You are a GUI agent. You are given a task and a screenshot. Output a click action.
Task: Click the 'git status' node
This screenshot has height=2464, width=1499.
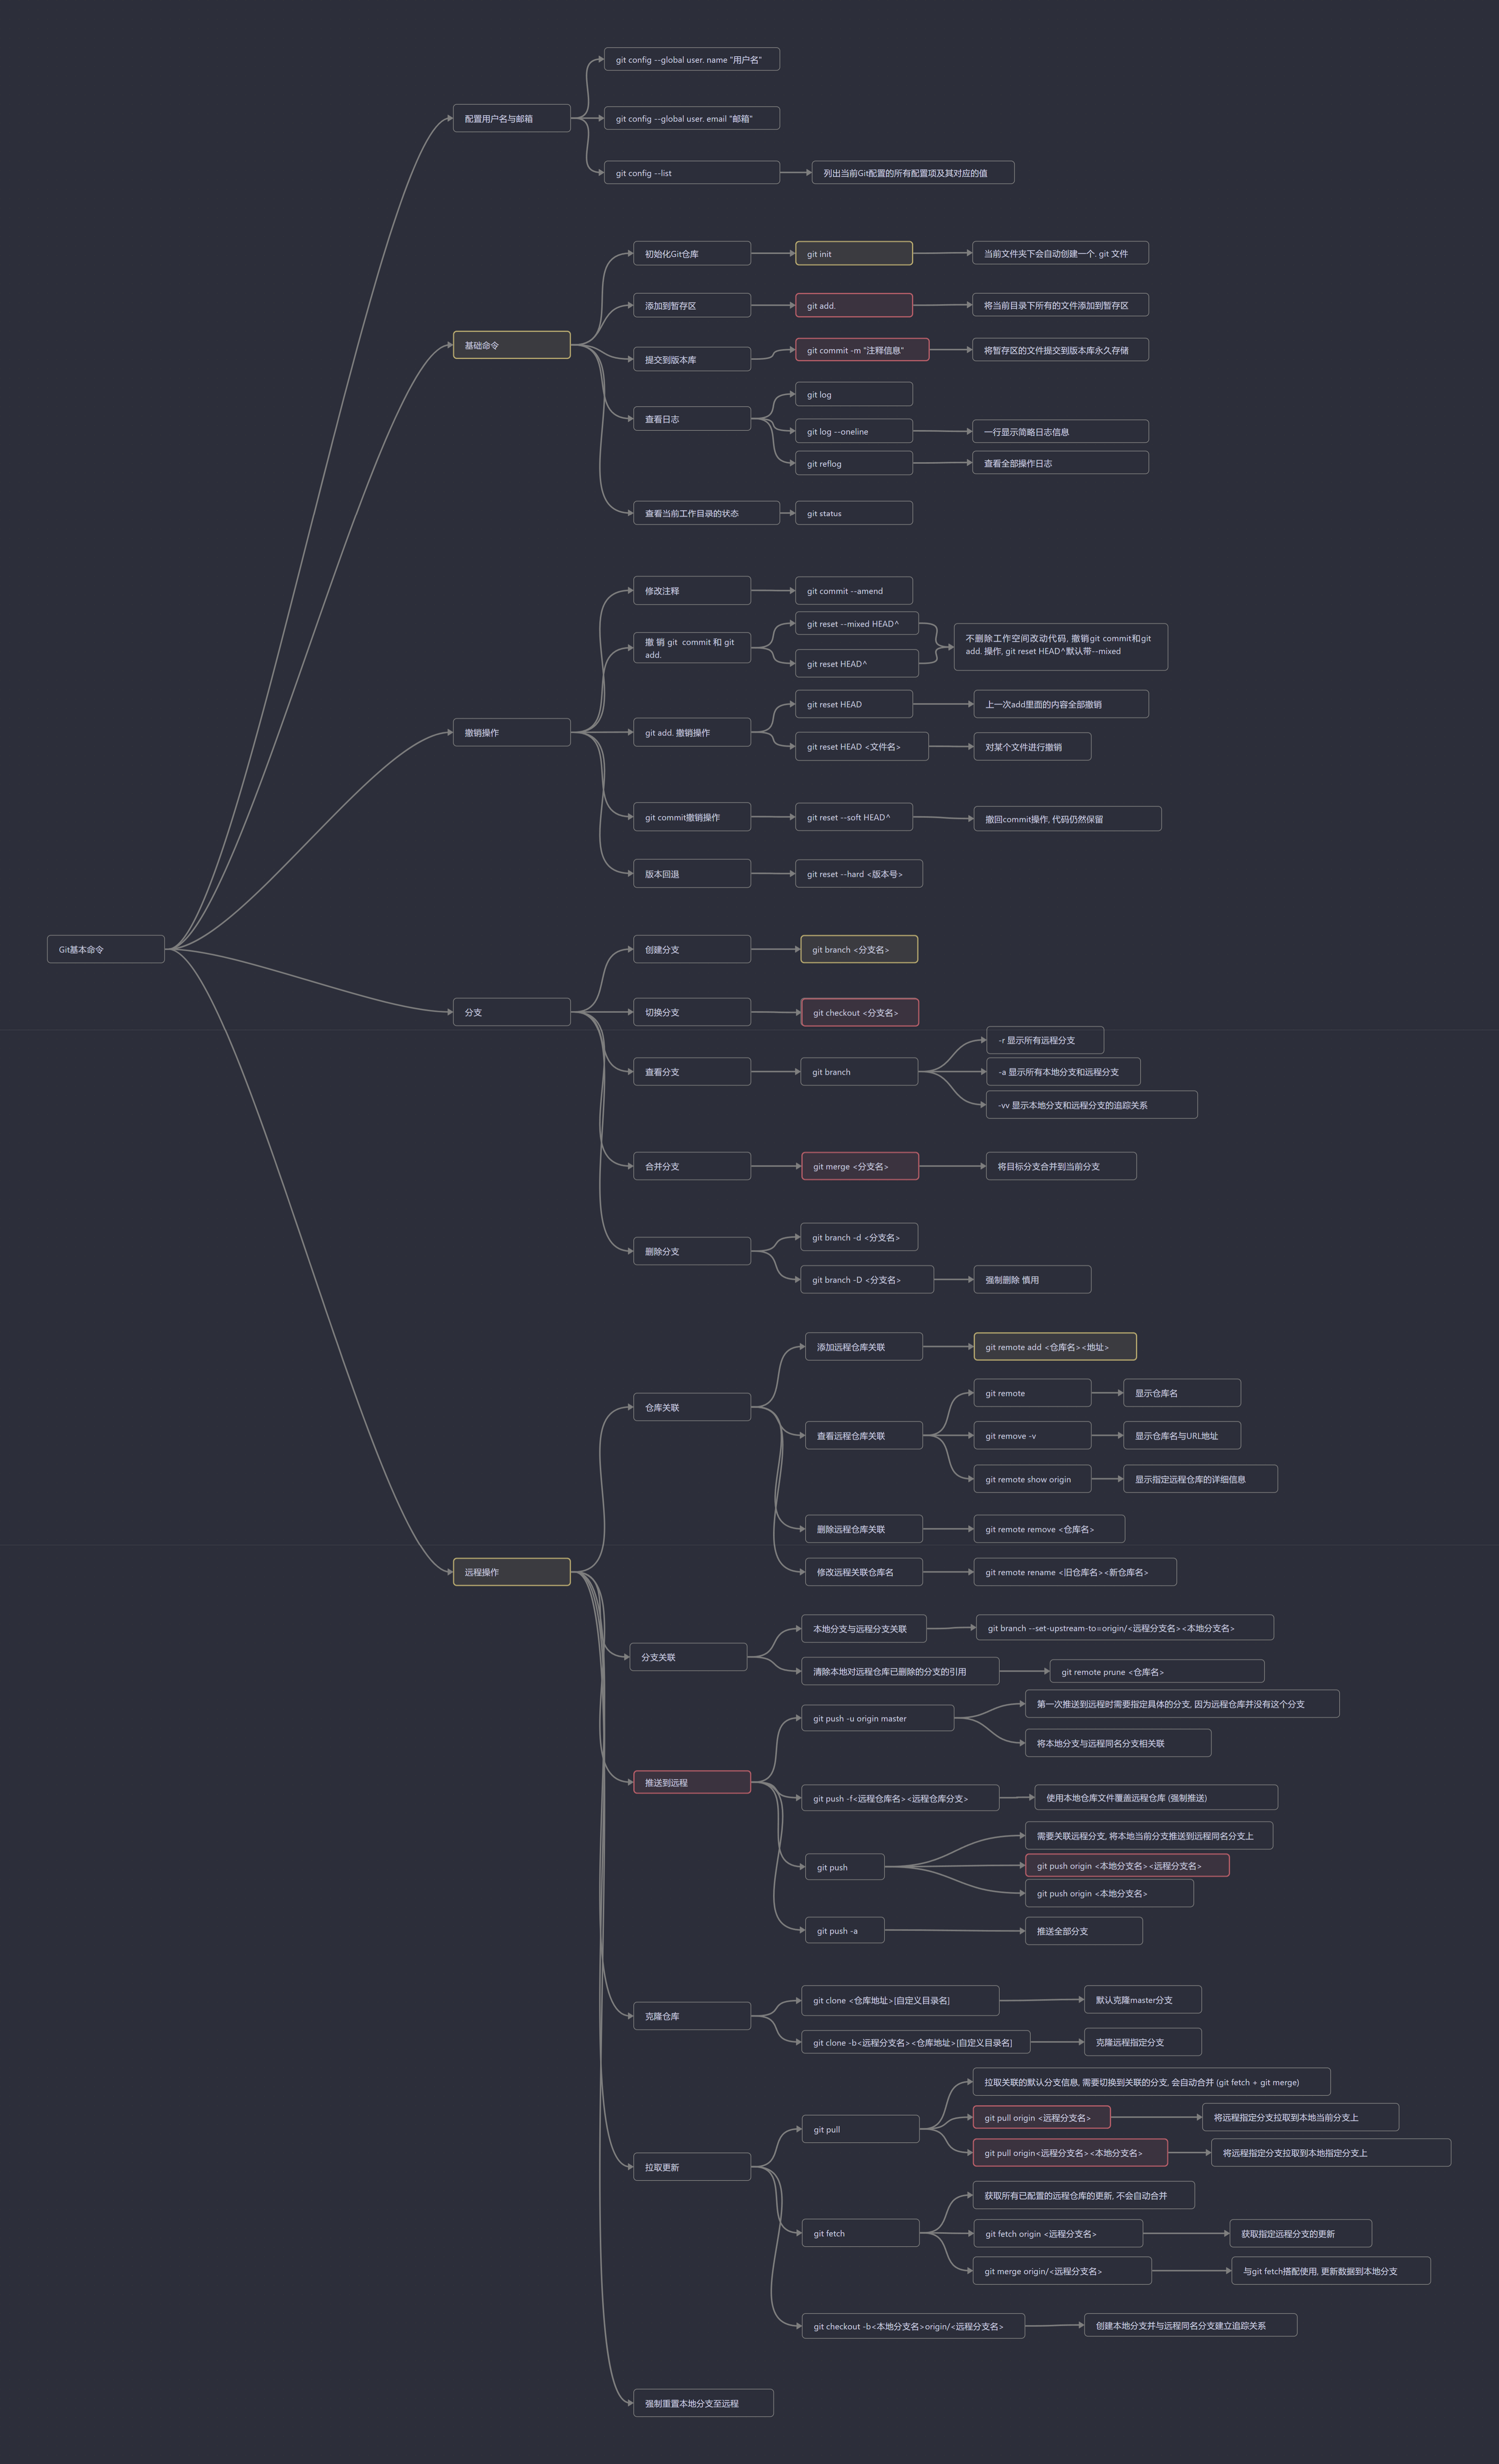click(x=854, y=513)
